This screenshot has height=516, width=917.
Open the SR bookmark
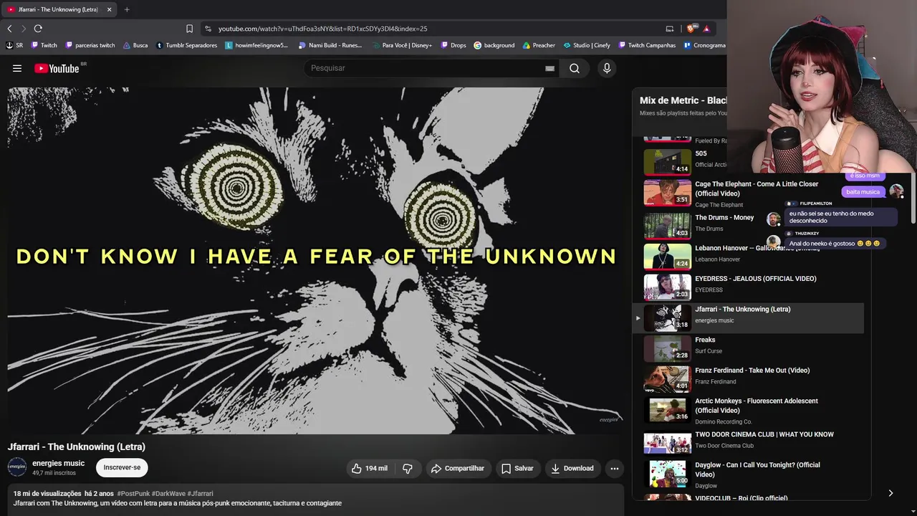14,45
